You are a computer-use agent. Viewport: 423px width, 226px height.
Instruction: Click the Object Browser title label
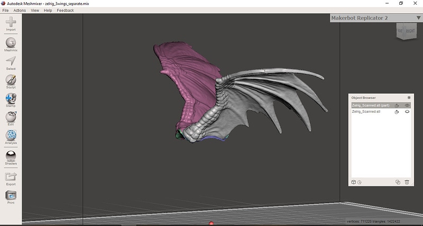click(x=363, y=97)
